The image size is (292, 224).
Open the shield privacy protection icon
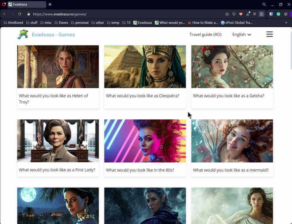(234, 14)
